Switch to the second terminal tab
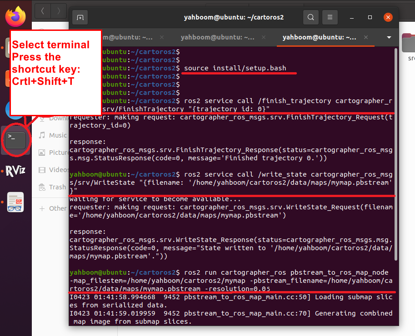The height and width of the screenshot is (336, 415). point(218,37)
